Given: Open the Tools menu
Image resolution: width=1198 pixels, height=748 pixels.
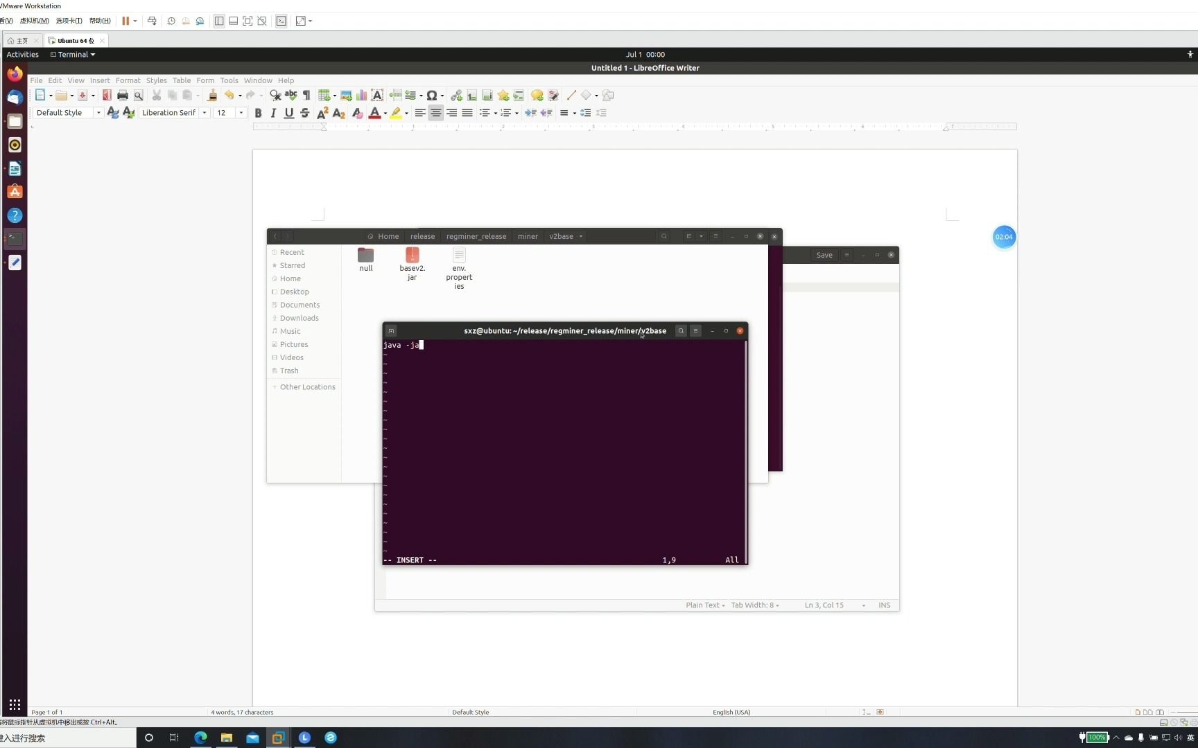Looking at the screenshot, I should pyautogui.click(x=229, y=80).
